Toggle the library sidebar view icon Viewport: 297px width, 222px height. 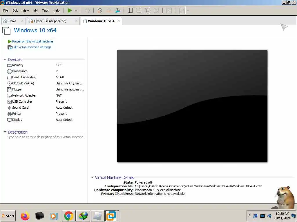(130, 10)
